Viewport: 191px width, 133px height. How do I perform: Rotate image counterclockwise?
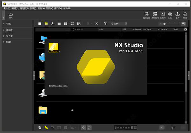click(83, 127)
